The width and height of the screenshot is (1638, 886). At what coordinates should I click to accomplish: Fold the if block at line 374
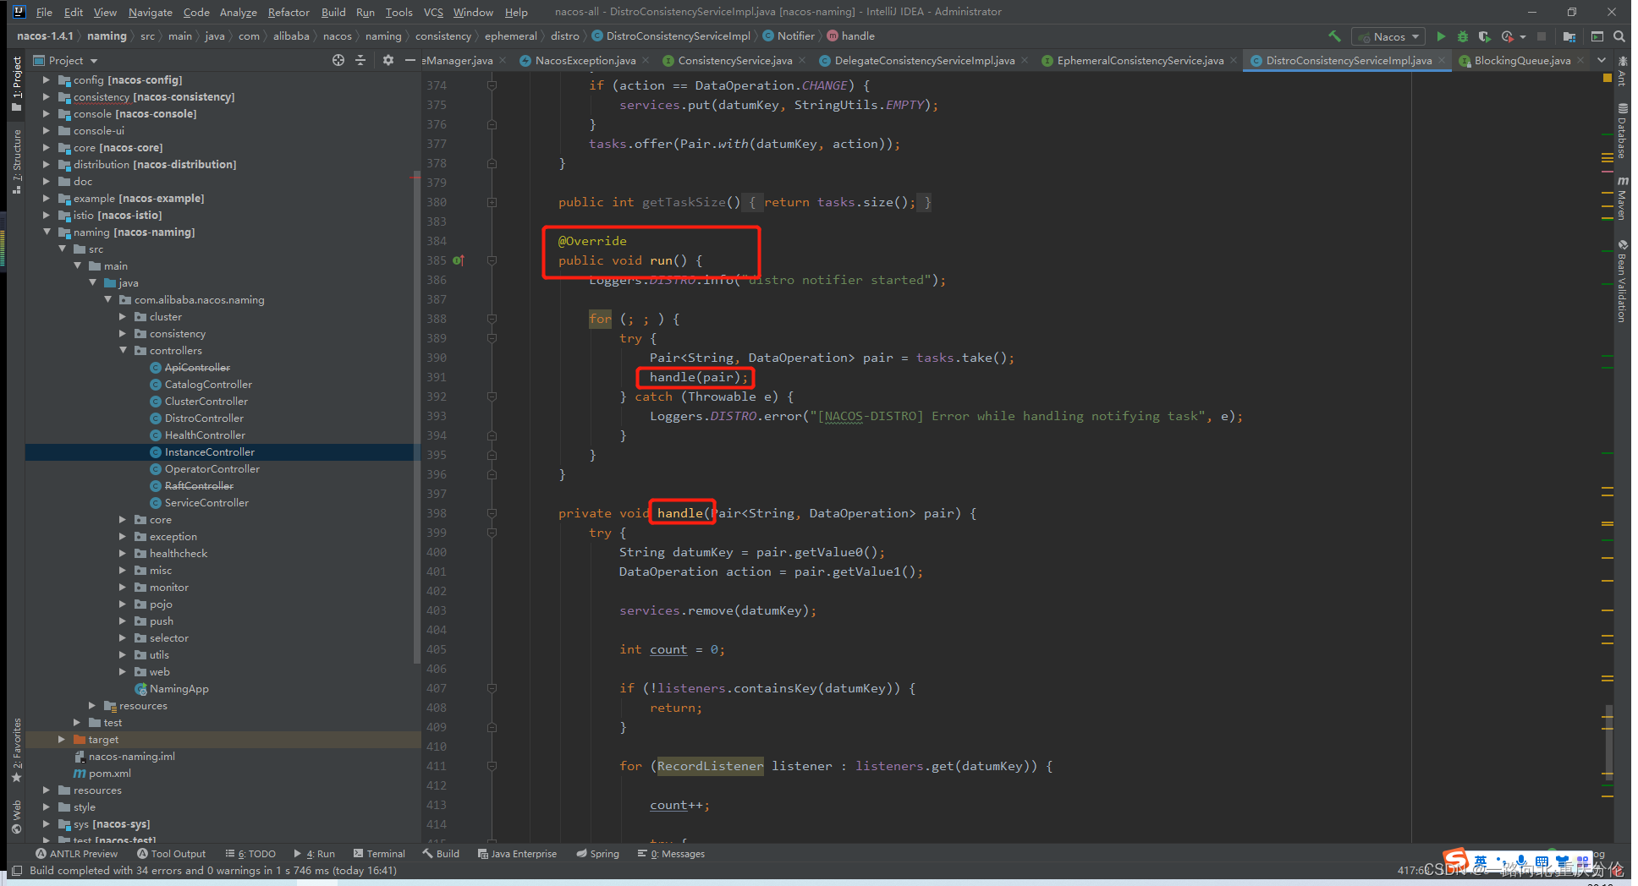pyautogui.click(x=492, y=85)
